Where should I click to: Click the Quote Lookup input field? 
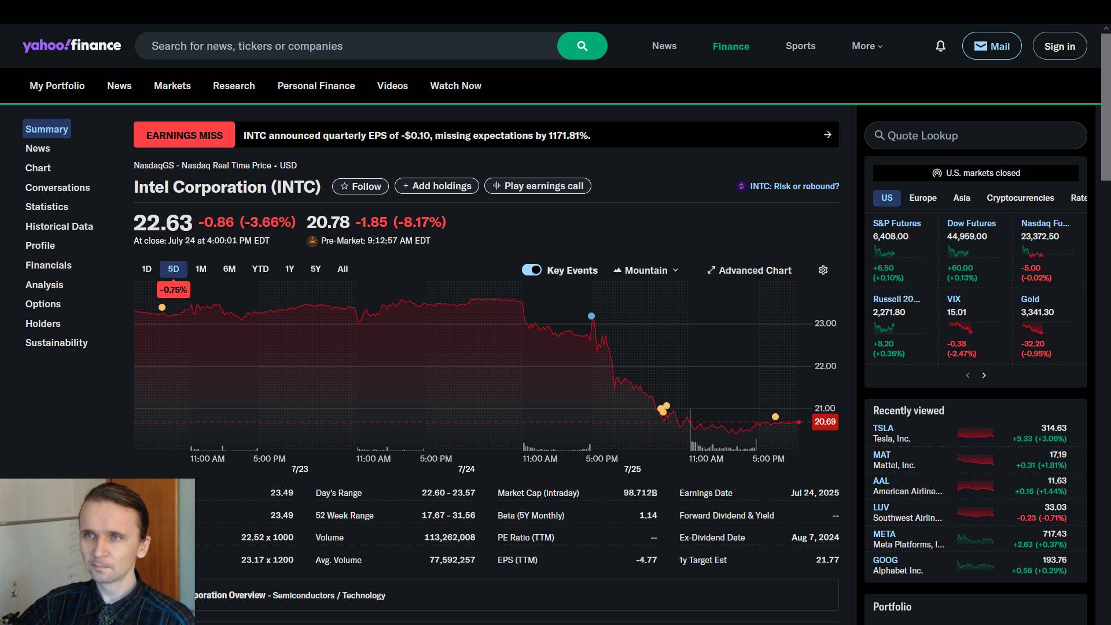(975, 135)
